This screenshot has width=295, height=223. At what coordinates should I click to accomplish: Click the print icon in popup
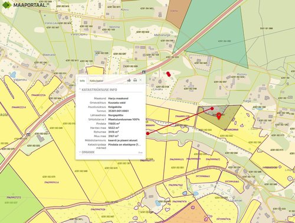click(135, 80)
